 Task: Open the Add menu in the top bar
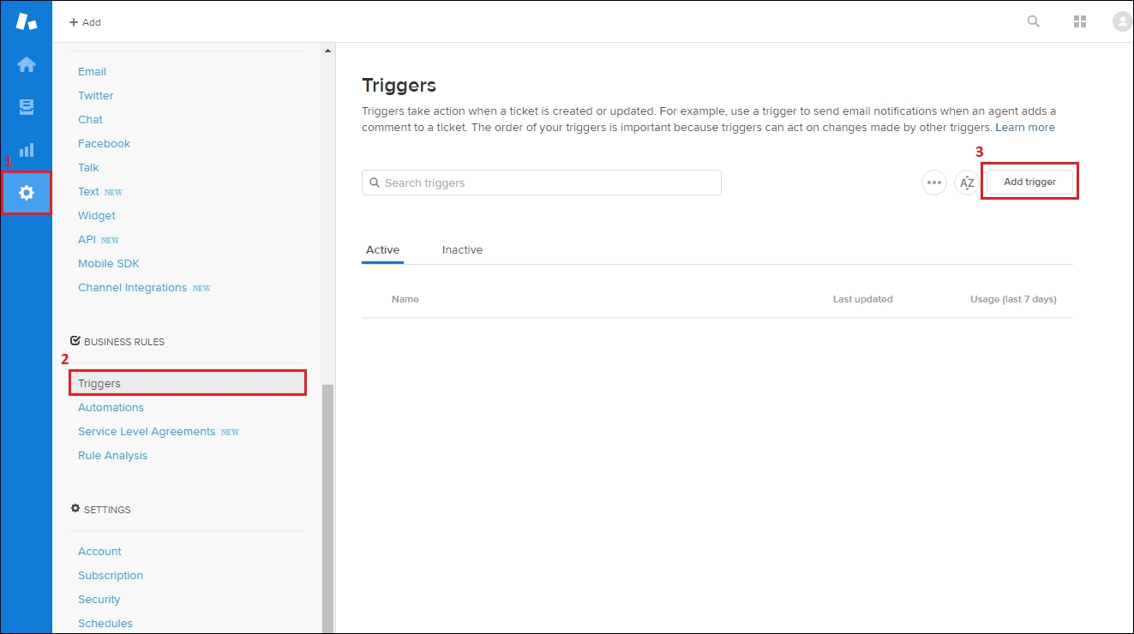84,22
